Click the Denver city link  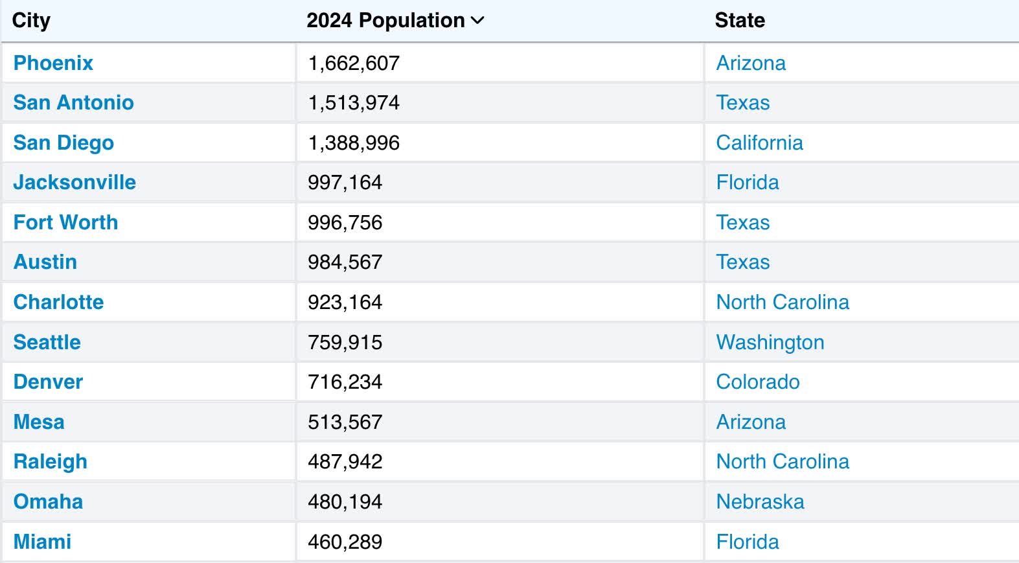pyautogui.click(x=48, y=382)
